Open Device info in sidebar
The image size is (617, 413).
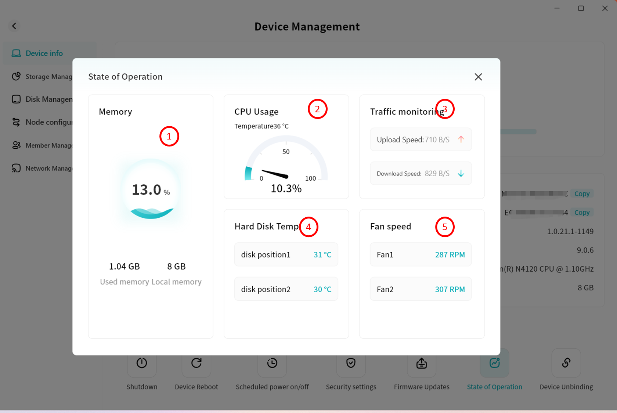coord(44,53)
